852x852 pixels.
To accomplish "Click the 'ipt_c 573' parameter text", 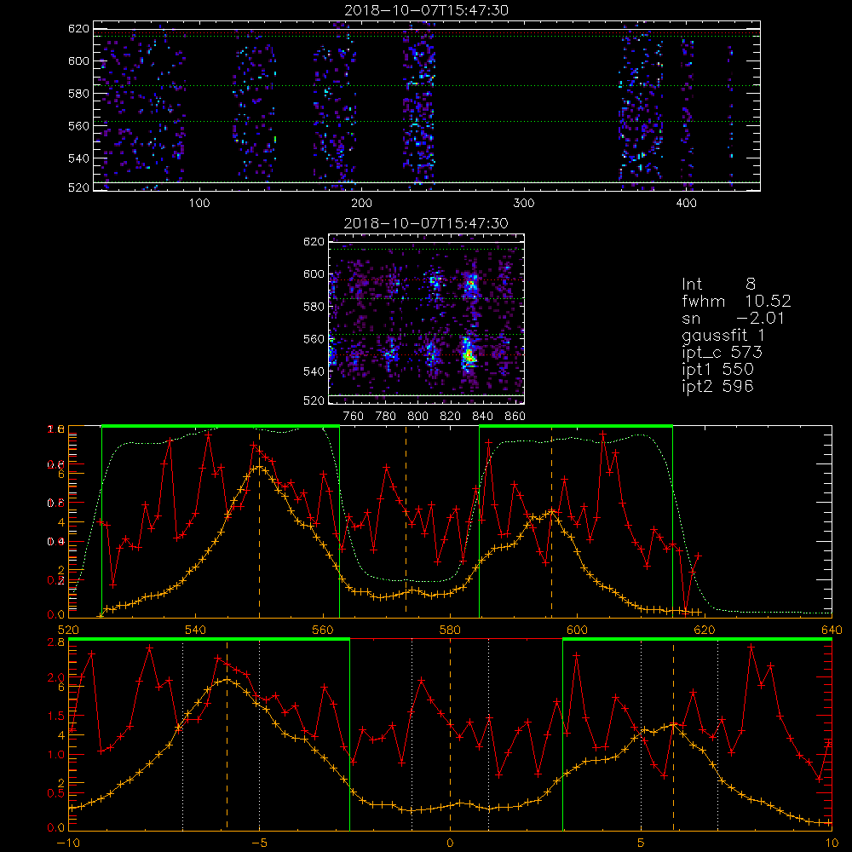I will pos(722,353).
